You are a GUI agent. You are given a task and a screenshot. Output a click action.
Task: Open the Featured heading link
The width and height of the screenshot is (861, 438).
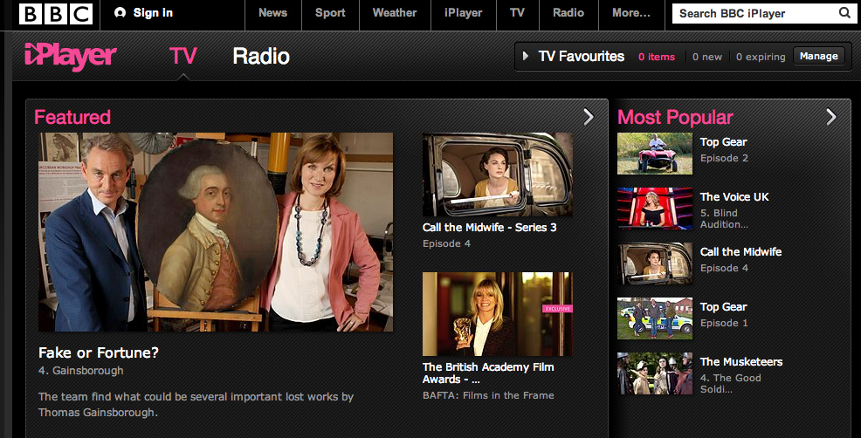click(72, 117)
